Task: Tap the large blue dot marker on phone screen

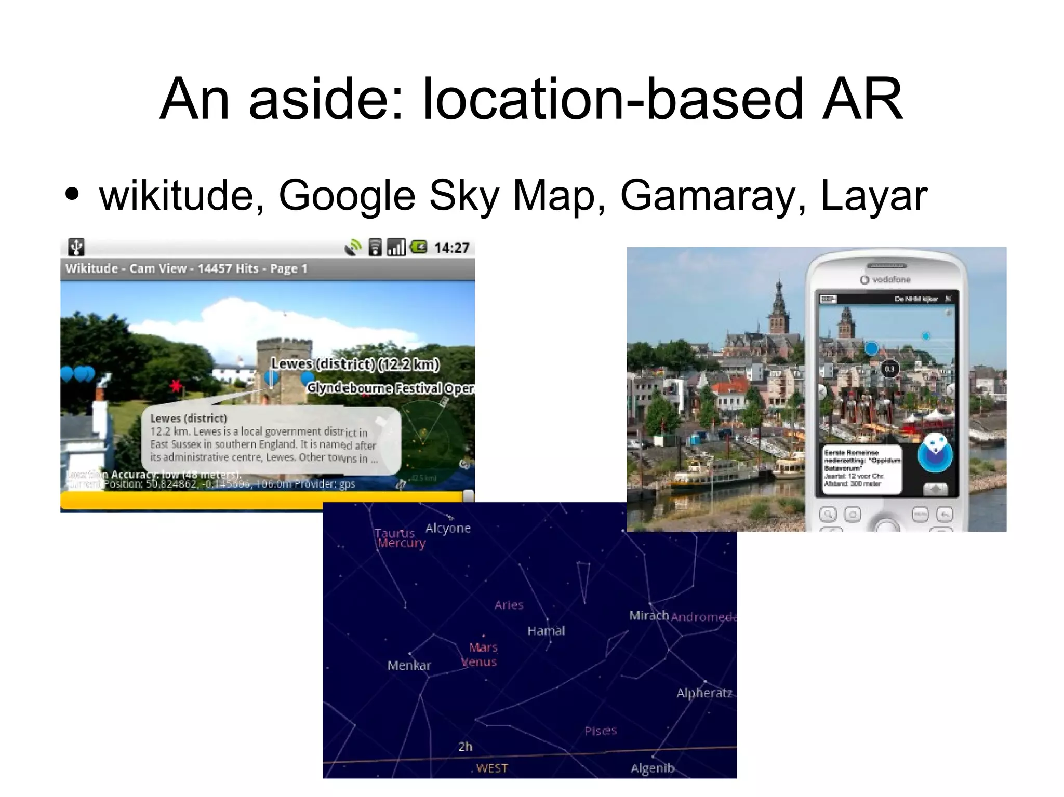Action: click(x=872, y=347)
